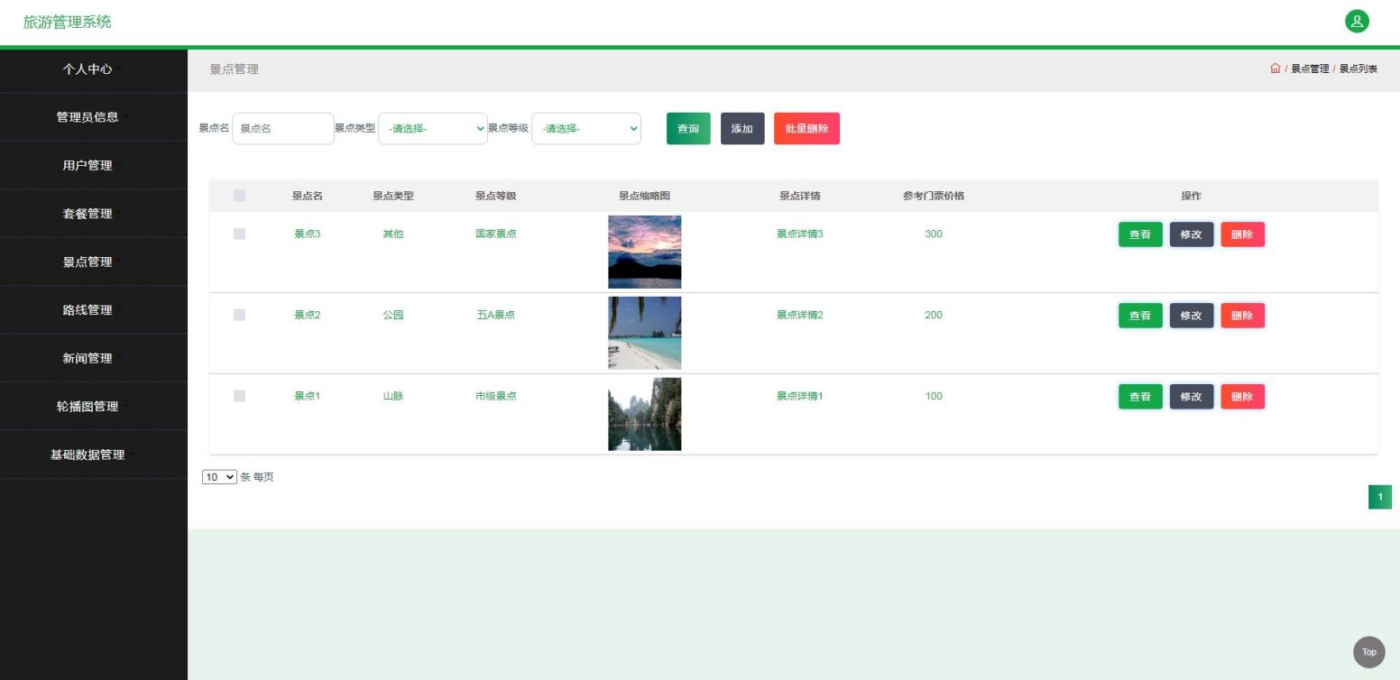The width and height of the screenshot is (1400, 680).
Task: Click the 旅游管理系统 site title
Action: 68,22
